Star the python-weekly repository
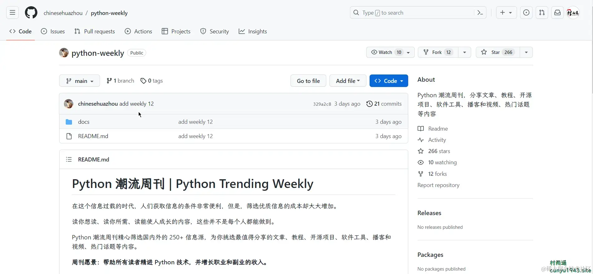 pyautogui.click(x=498, y=52)
